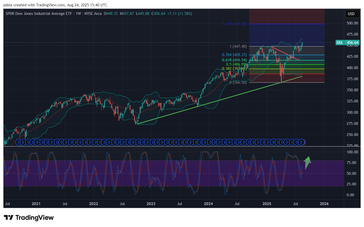The image size is (364, 227).
Task: Click the 456.64 current price label
Action: point(352,43)
